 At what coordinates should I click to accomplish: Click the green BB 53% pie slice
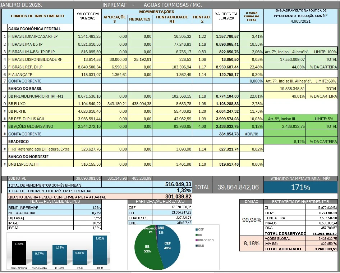[x=148, y=249]
